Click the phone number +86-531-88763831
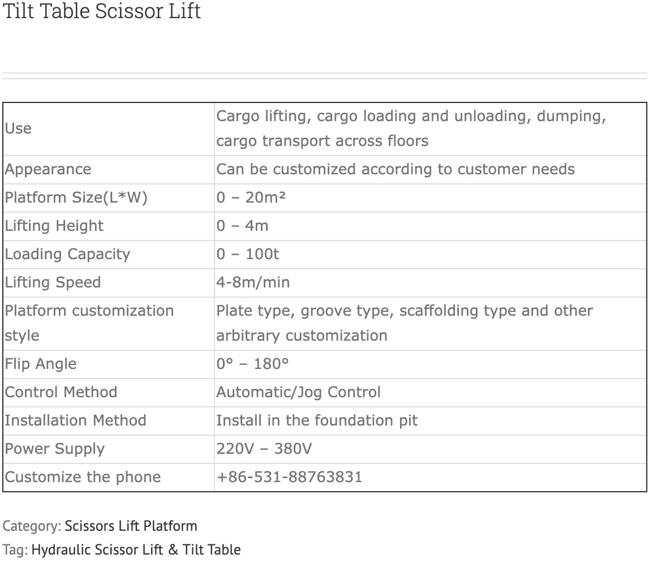Image resolution: width=653 pixels, height=567 pixels. (x=289, y=477)
